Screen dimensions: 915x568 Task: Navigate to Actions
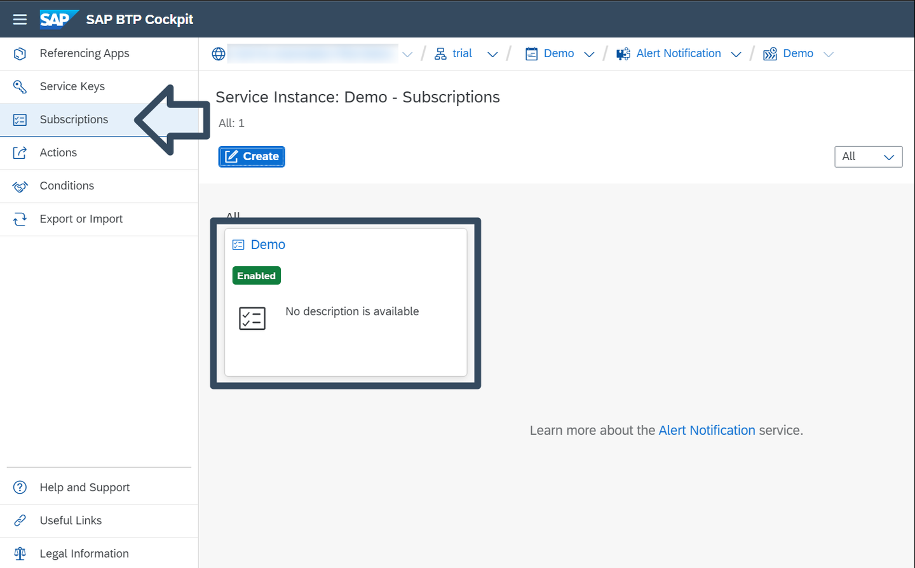[99, 152]
